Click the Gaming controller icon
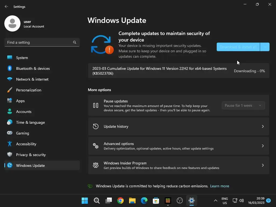Screen dimensions: 276x207 [x=10, y=133]
